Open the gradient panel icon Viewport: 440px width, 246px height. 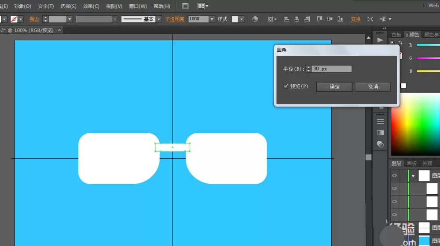click(x=380, y=132)
